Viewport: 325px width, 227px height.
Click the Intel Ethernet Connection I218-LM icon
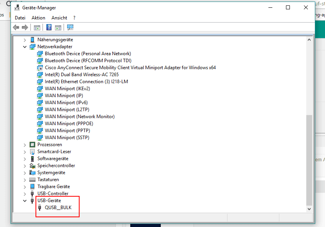click(x=40, y=82)
